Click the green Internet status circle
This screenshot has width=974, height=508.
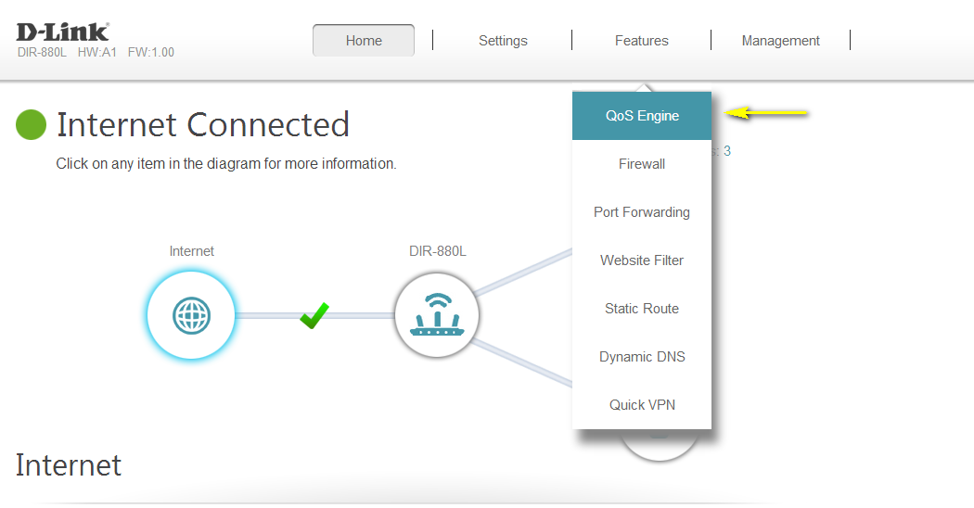pos(32,125)
